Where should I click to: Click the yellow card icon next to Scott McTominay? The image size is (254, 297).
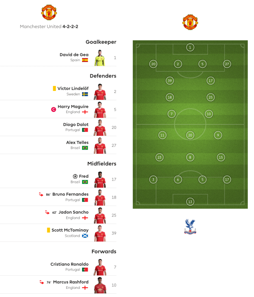click(48, 230)
